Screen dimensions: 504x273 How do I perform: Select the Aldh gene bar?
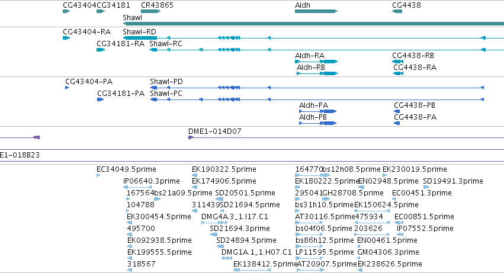pos(316,11)
